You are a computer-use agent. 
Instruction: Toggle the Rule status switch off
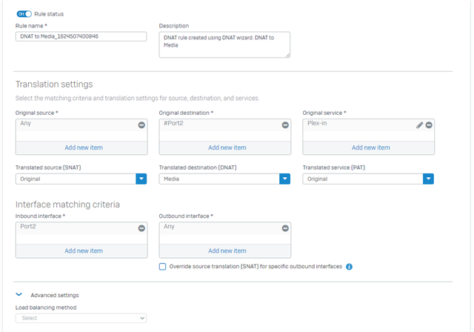pyautogui.click(x=24, y=14)
